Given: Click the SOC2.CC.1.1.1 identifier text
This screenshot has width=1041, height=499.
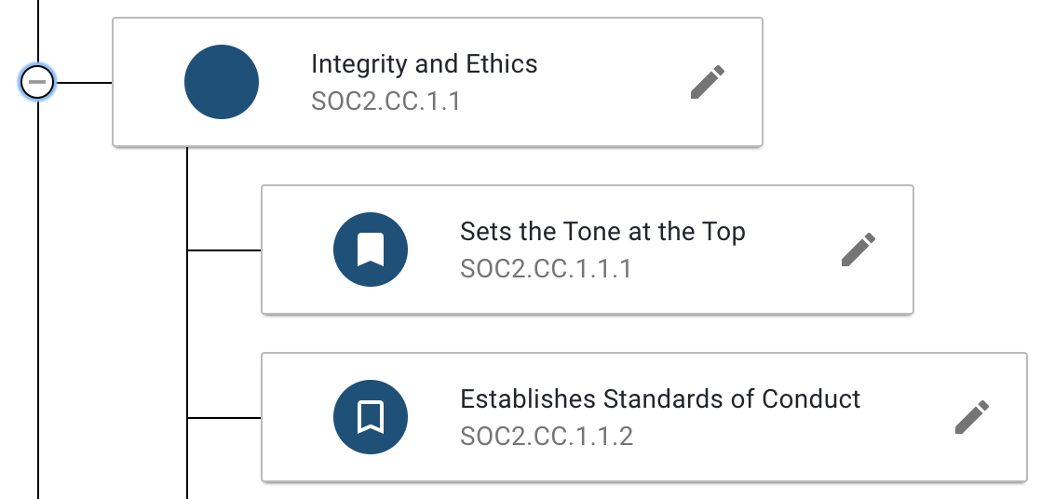Looking at the screenshot, I should [x=546, y=269].
